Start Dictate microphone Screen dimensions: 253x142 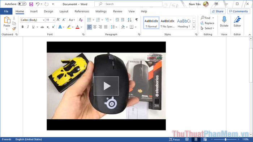[x=224, y=22]
